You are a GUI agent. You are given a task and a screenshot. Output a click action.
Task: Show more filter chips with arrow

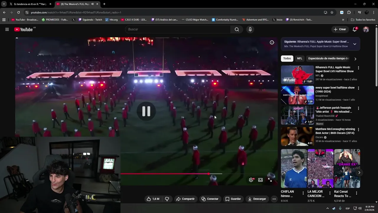click(355, 59)
